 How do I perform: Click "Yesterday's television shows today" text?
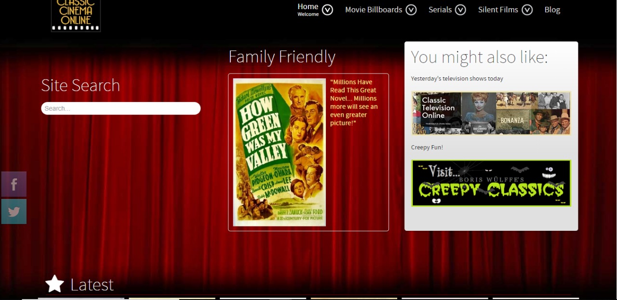(457, 78)
